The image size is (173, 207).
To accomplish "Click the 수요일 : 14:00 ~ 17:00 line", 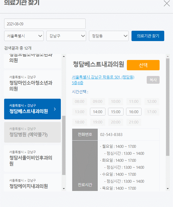I will pos(118,174).
